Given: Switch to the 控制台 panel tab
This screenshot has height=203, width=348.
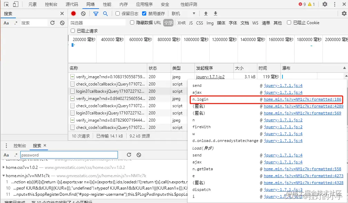Looking at the screenshot, I should click(20, 145).
